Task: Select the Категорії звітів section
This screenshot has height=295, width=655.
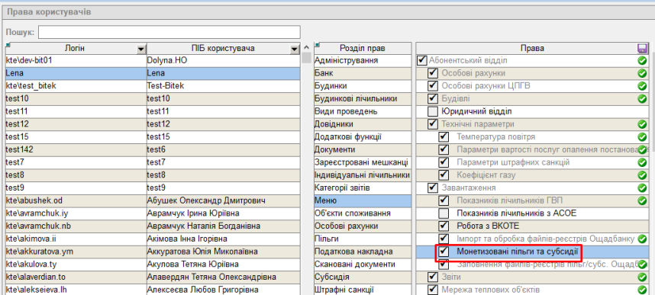Action: [363, 188]
